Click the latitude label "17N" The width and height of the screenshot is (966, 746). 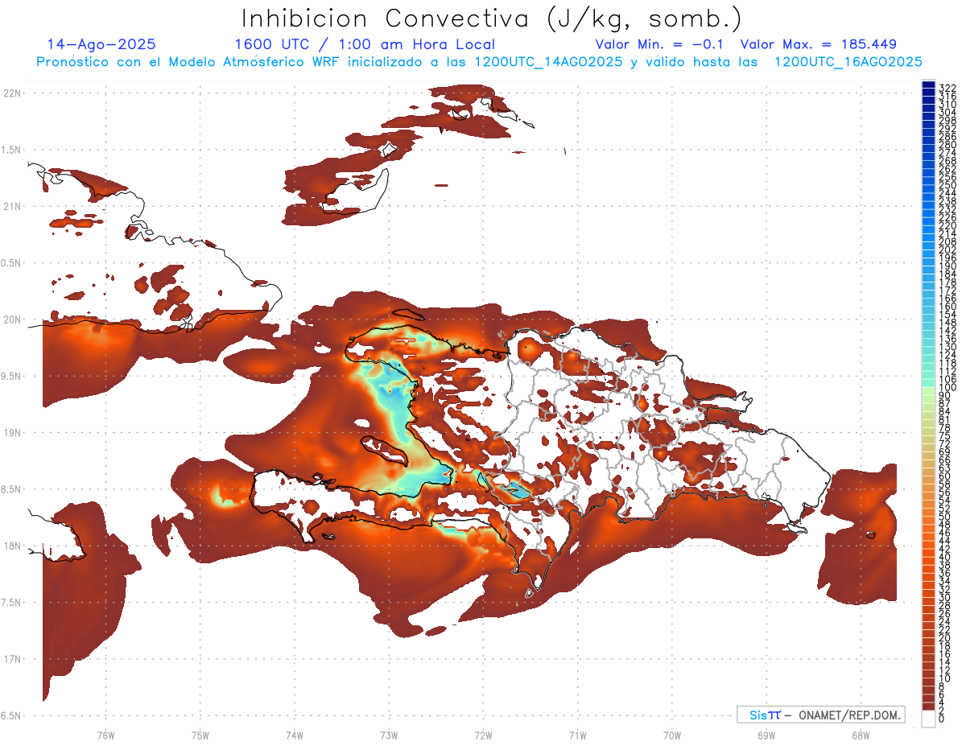point(11,659)
